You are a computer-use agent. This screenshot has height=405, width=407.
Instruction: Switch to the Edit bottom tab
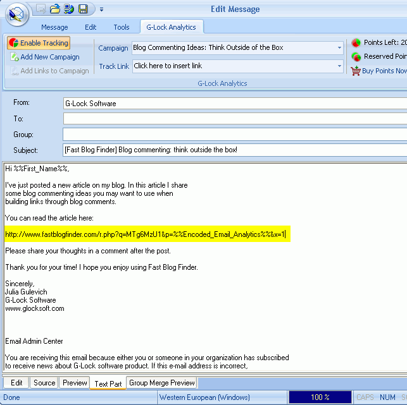tap(16, 383)
